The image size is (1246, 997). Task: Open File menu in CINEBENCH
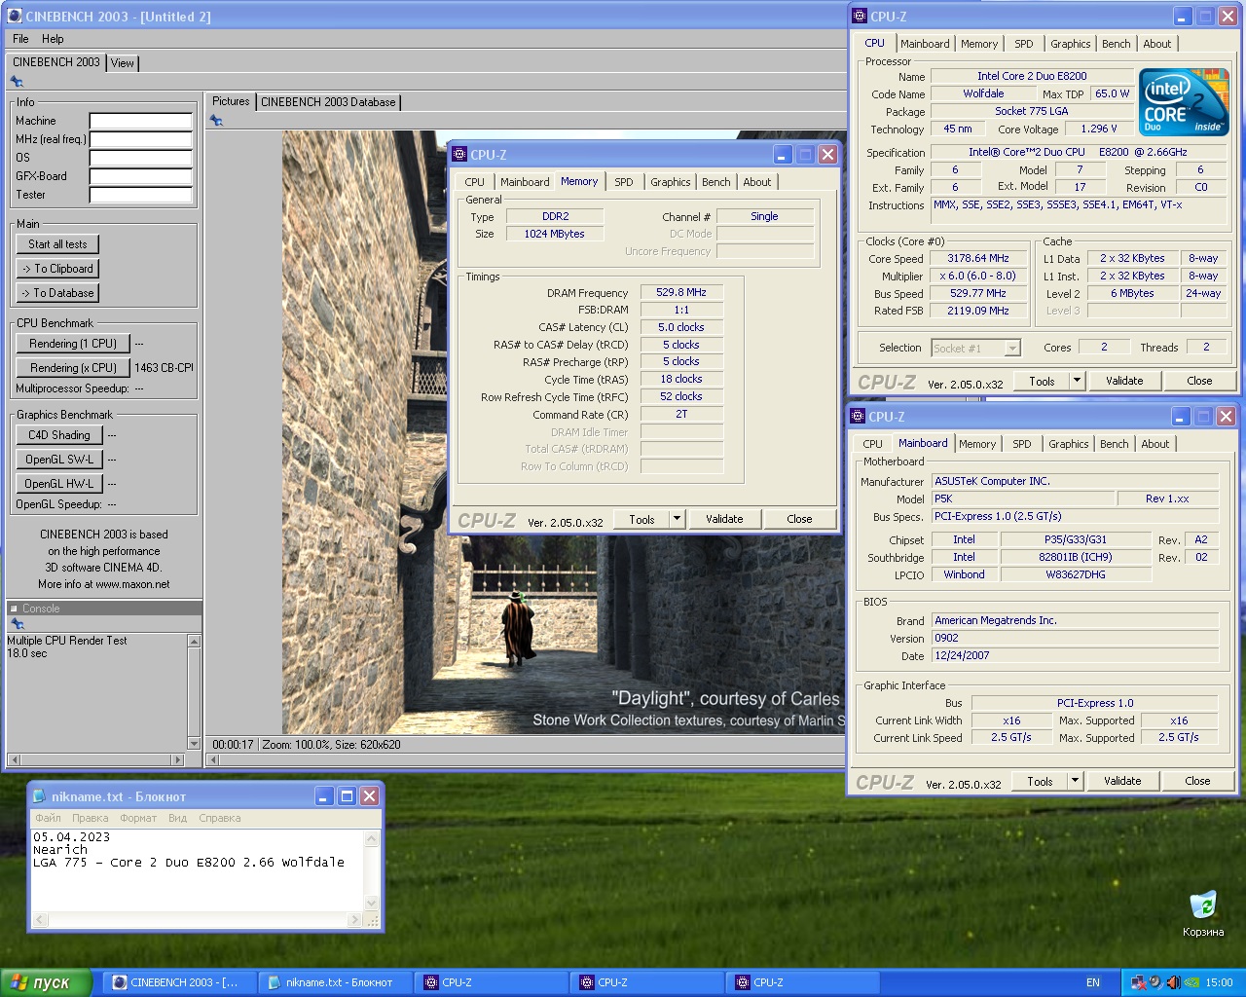pyautogui.click(x=20, y=39)
